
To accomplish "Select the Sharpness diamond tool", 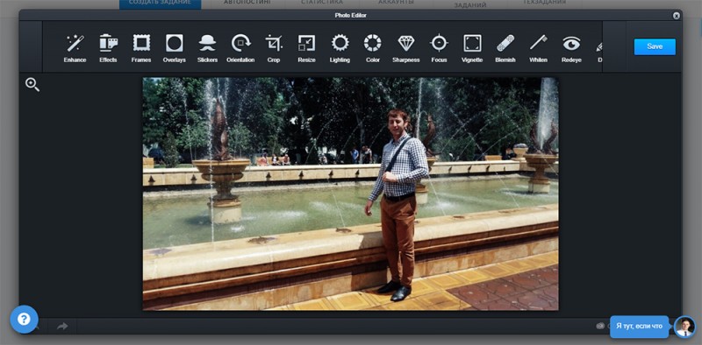I will coord(406,48).
